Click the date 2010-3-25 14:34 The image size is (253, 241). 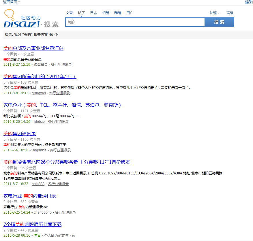[x=17, y=212]
